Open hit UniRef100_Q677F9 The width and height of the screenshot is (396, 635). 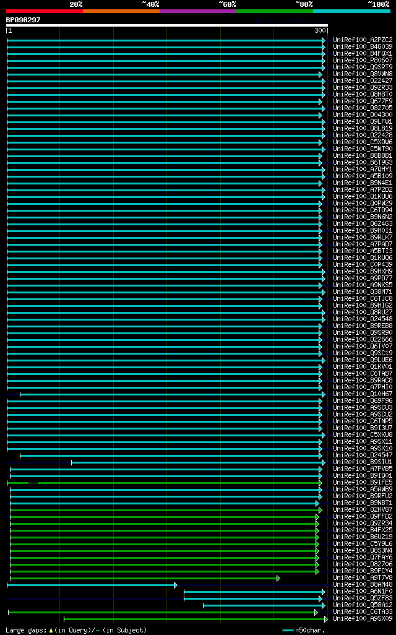(363, 102)
